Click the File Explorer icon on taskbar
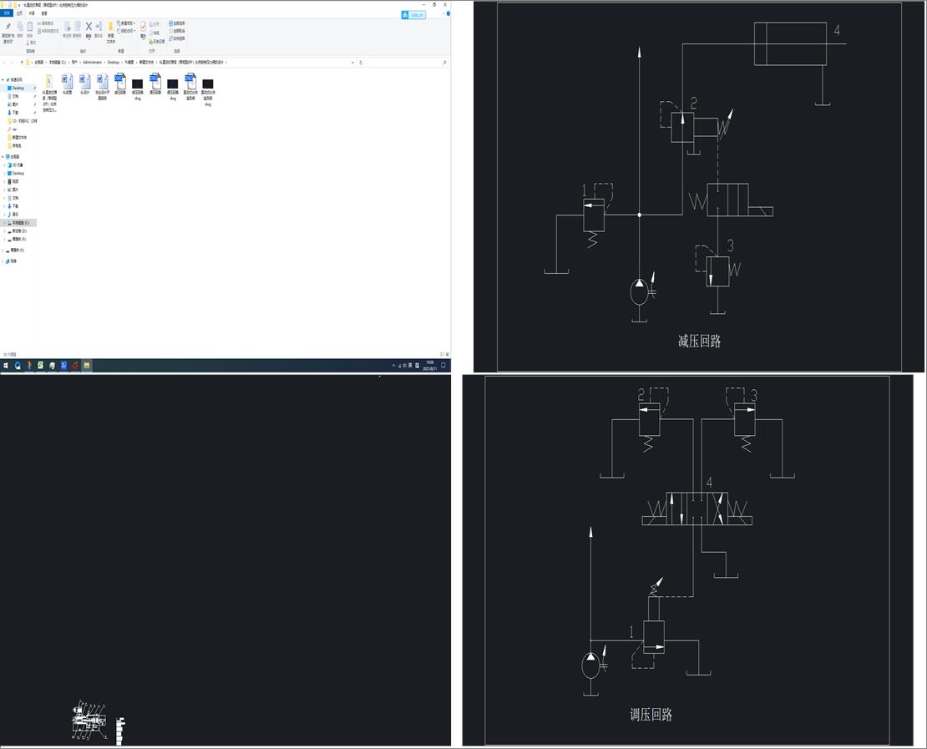 pyautogui.click(x=86, y=366)
